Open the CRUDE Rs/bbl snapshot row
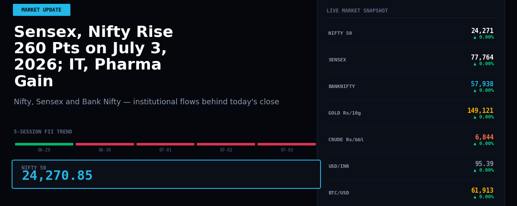The width and height of the screenshot is (517, 206). (x=411, y=140)
